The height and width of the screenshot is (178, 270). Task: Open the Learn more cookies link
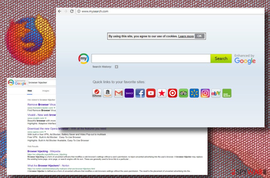[186, 36]
